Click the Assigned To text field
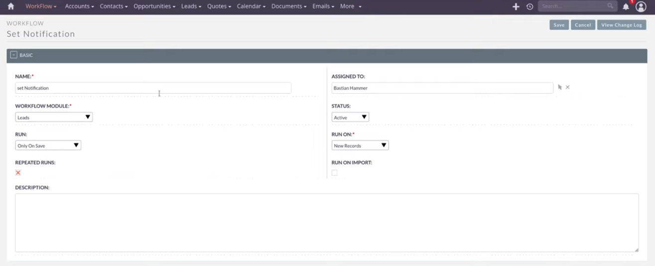This screenshot has width=655, height=266. point(442,88)
